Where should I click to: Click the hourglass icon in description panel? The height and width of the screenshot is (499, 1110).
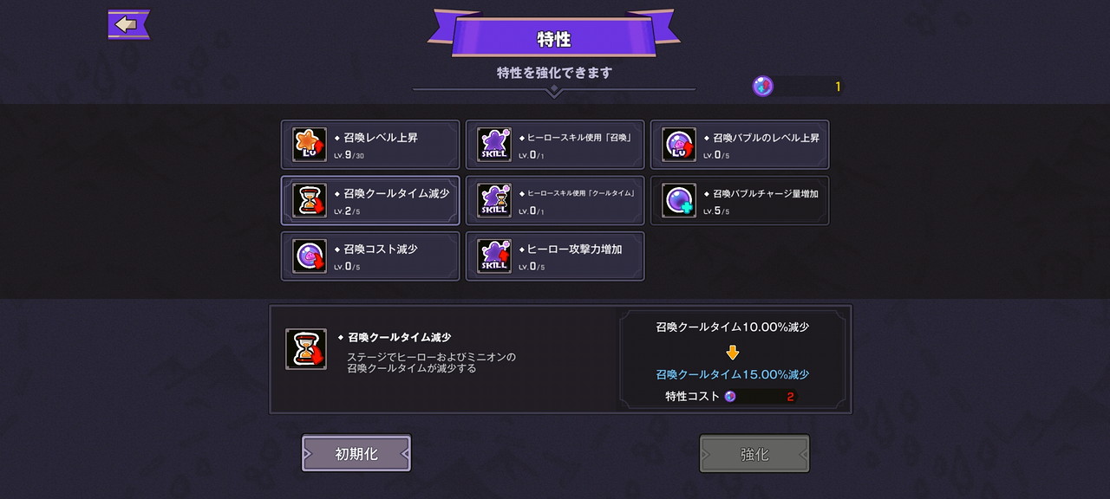click(x=306, y=349)
